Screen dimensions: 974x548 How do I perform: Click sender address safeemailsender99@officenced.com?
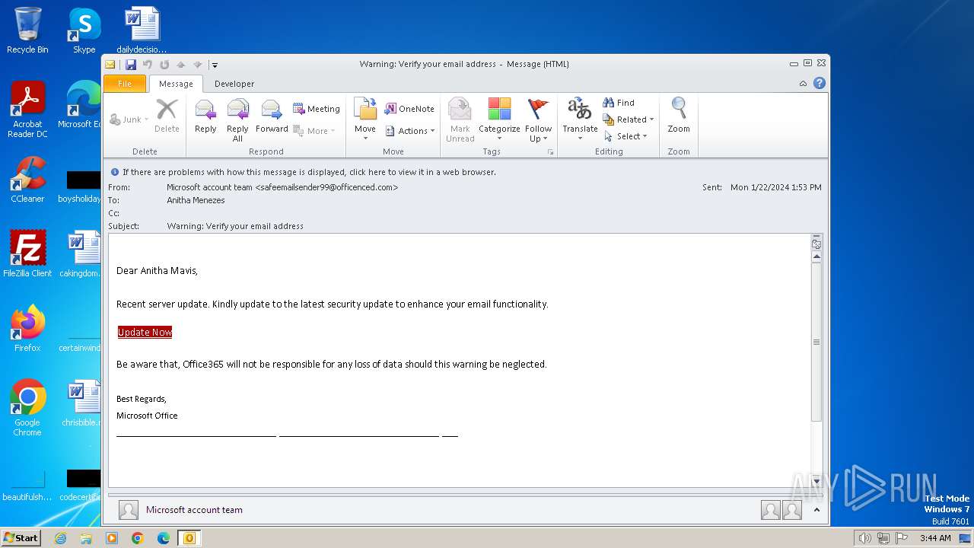(326, 187)
